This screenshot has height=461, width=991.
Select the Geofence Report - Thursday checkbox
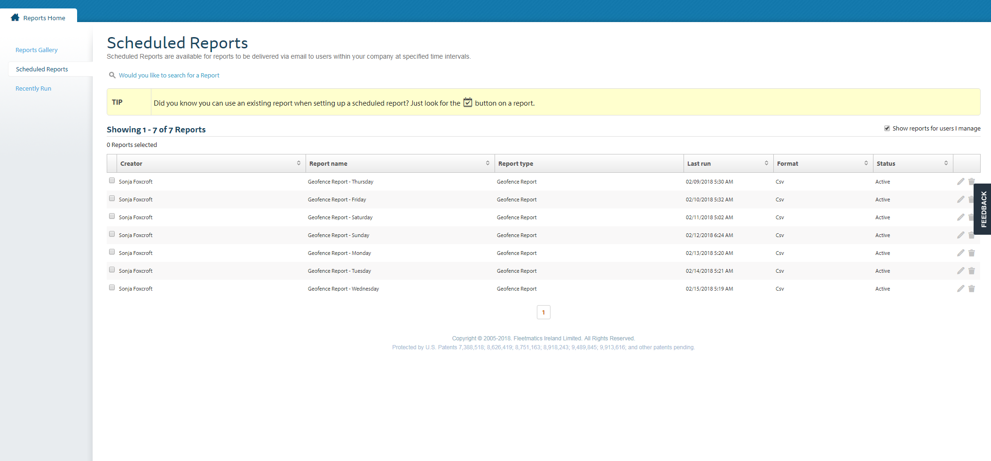112,181
